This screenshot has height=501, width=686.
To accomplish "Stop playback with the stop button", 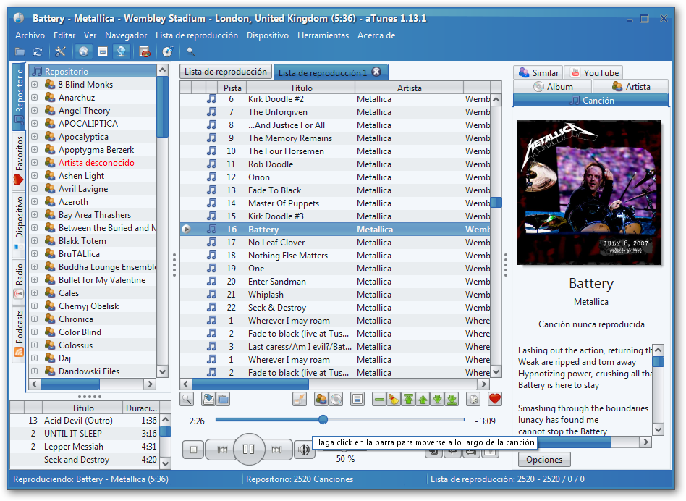I will click(x=193, y=450).
